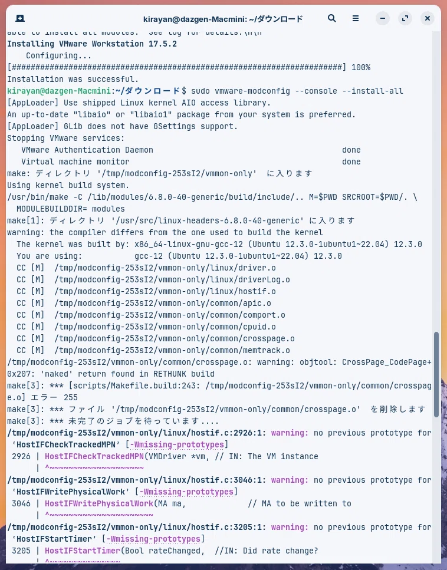447x570 pixels.
Task: Click the 'Stopping VMware services:' line
Action: click(66, 138)
